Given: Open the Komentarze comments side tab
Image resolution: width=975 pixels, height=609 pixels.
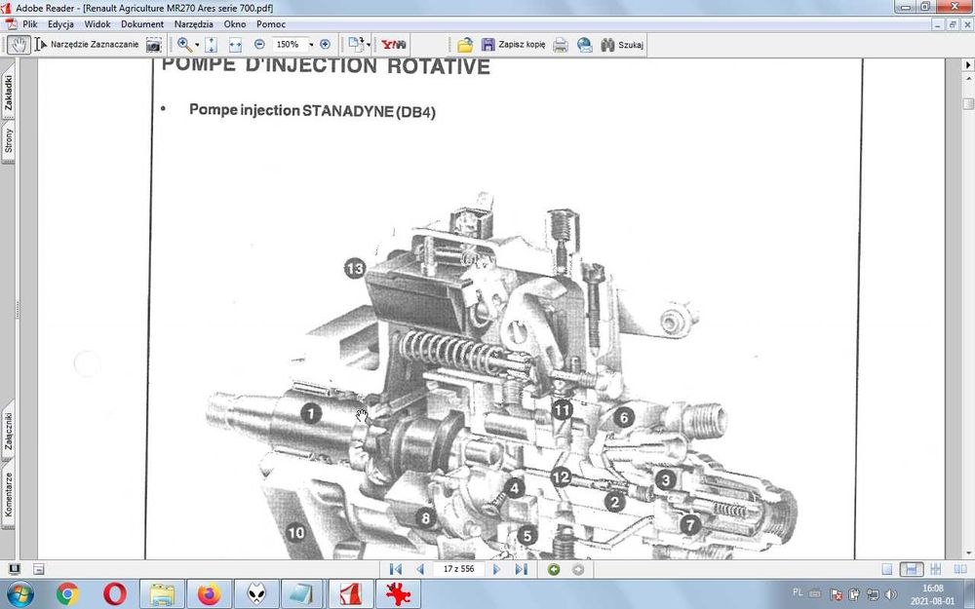Looking at the screenshot, I should pyautogui.click(x=8, y=495).
